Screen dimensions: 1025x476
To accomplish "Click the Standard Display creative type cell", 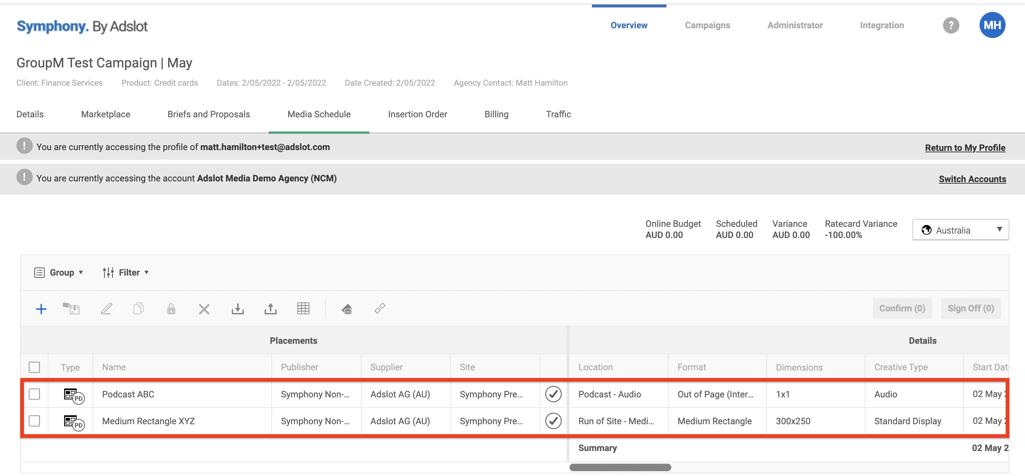I will click(x=914, y=421).
